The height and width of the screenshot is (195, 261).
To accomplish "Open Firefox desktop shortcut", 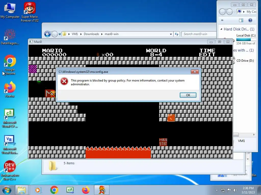I will tap(10, 89).
